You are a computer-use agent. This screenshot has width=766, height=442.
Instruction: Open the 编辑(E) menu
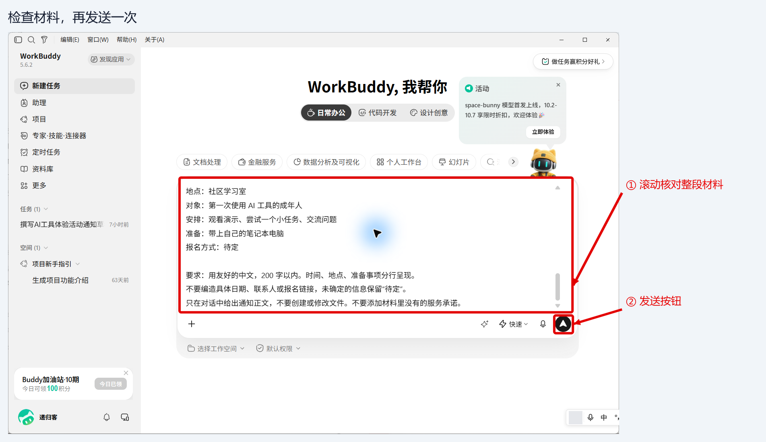point(70,40)
